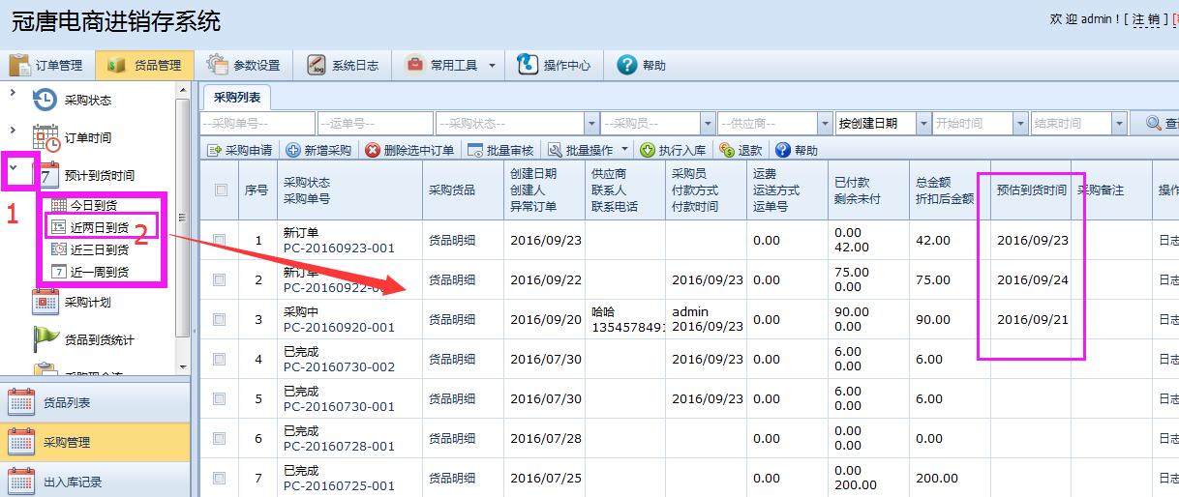This screenshot has width=1179, height=497.
Task: Collapse the 预计到货时间 tree node
Action: (14, 166)
